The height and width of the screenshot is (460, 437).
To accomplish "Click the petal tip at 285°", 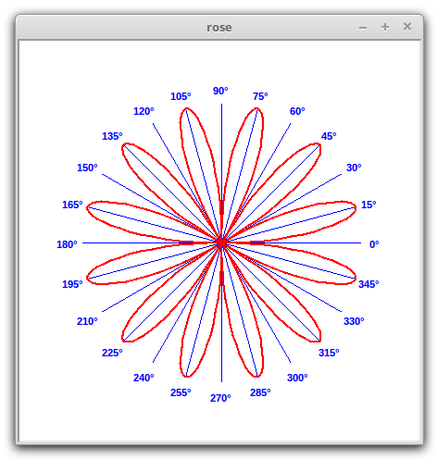I will click(x=257, y=376).
